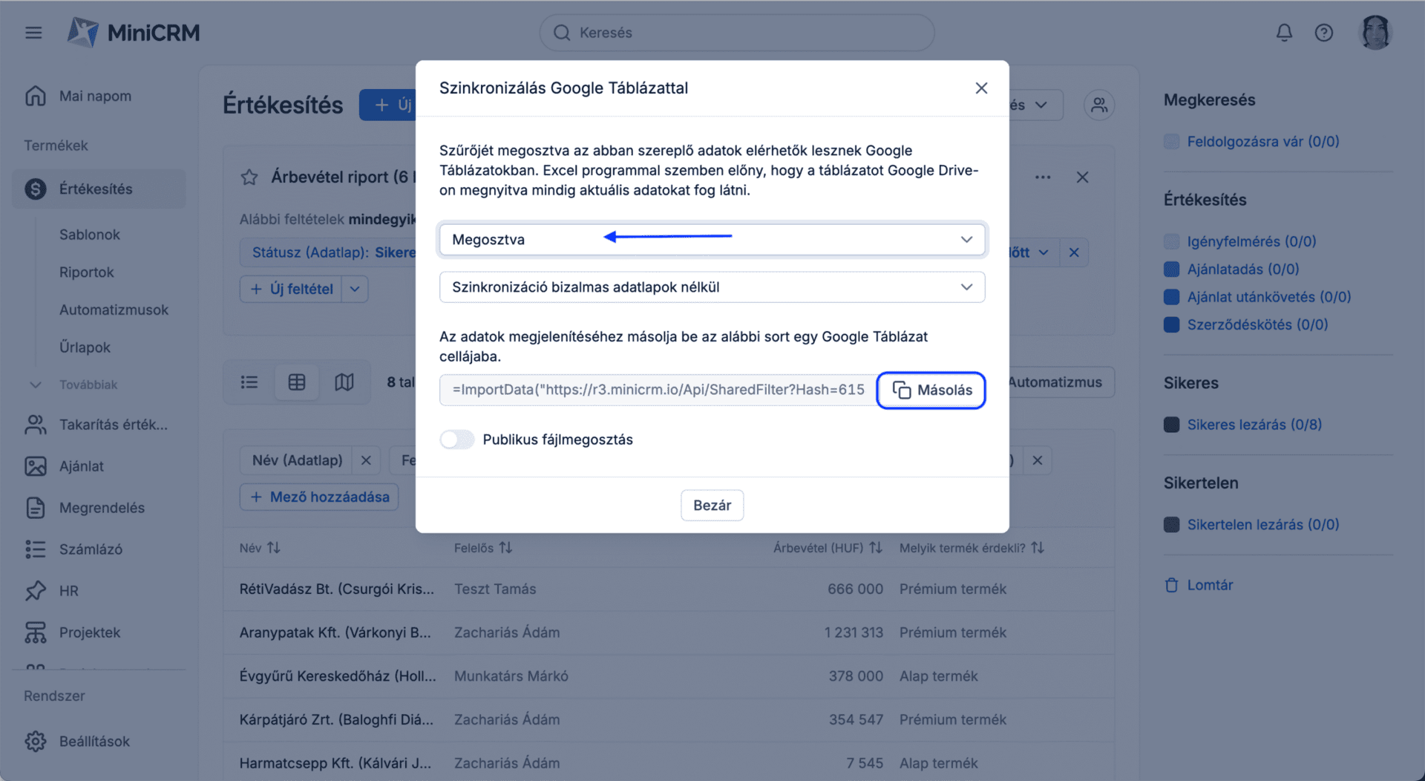1425x781 pixels.
Task: Toggle Ajánlat utánkövetés (0/0) checkbox
Action: [x=1171, y=297]
